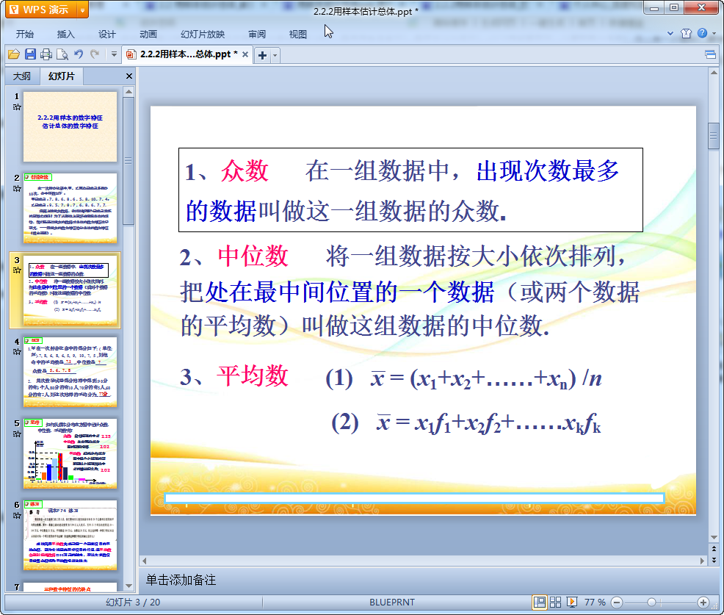The width and height of the screenshot is (724, 615).
Task: Expand quick access toolbar customize arrow
Action: (114, 54)
